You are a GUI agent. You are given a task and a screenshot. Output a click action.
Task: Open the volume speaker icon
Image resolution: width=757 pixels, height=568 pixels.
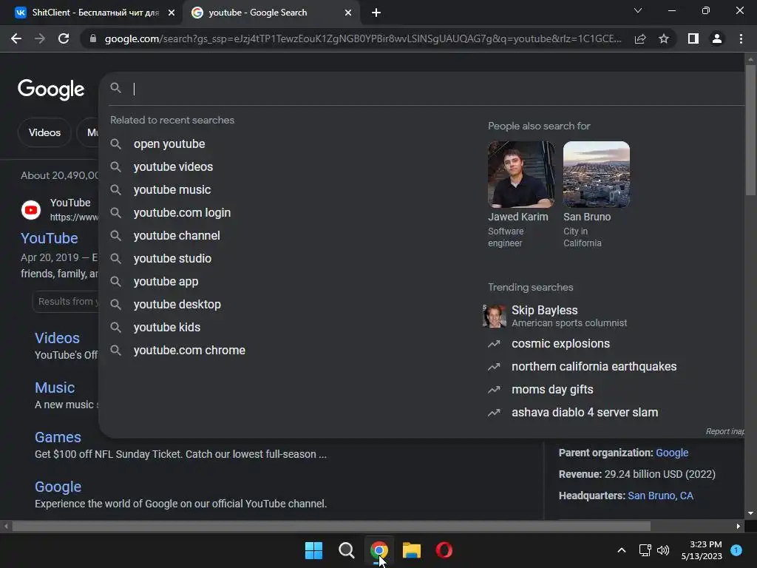(663, 550)
